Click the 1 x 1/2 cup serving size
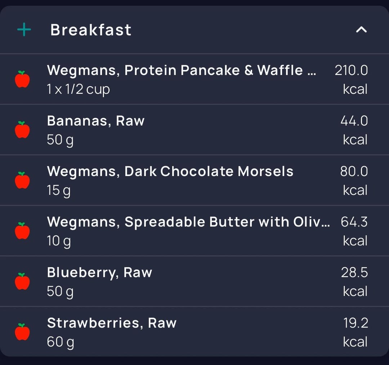This screenshot has width=389, height=365. click(79, 89)
